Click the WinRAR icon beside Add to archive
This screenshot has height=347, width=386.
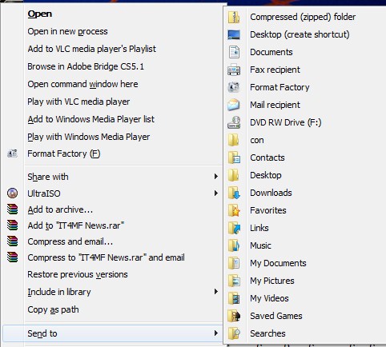(x=12, y=209)
